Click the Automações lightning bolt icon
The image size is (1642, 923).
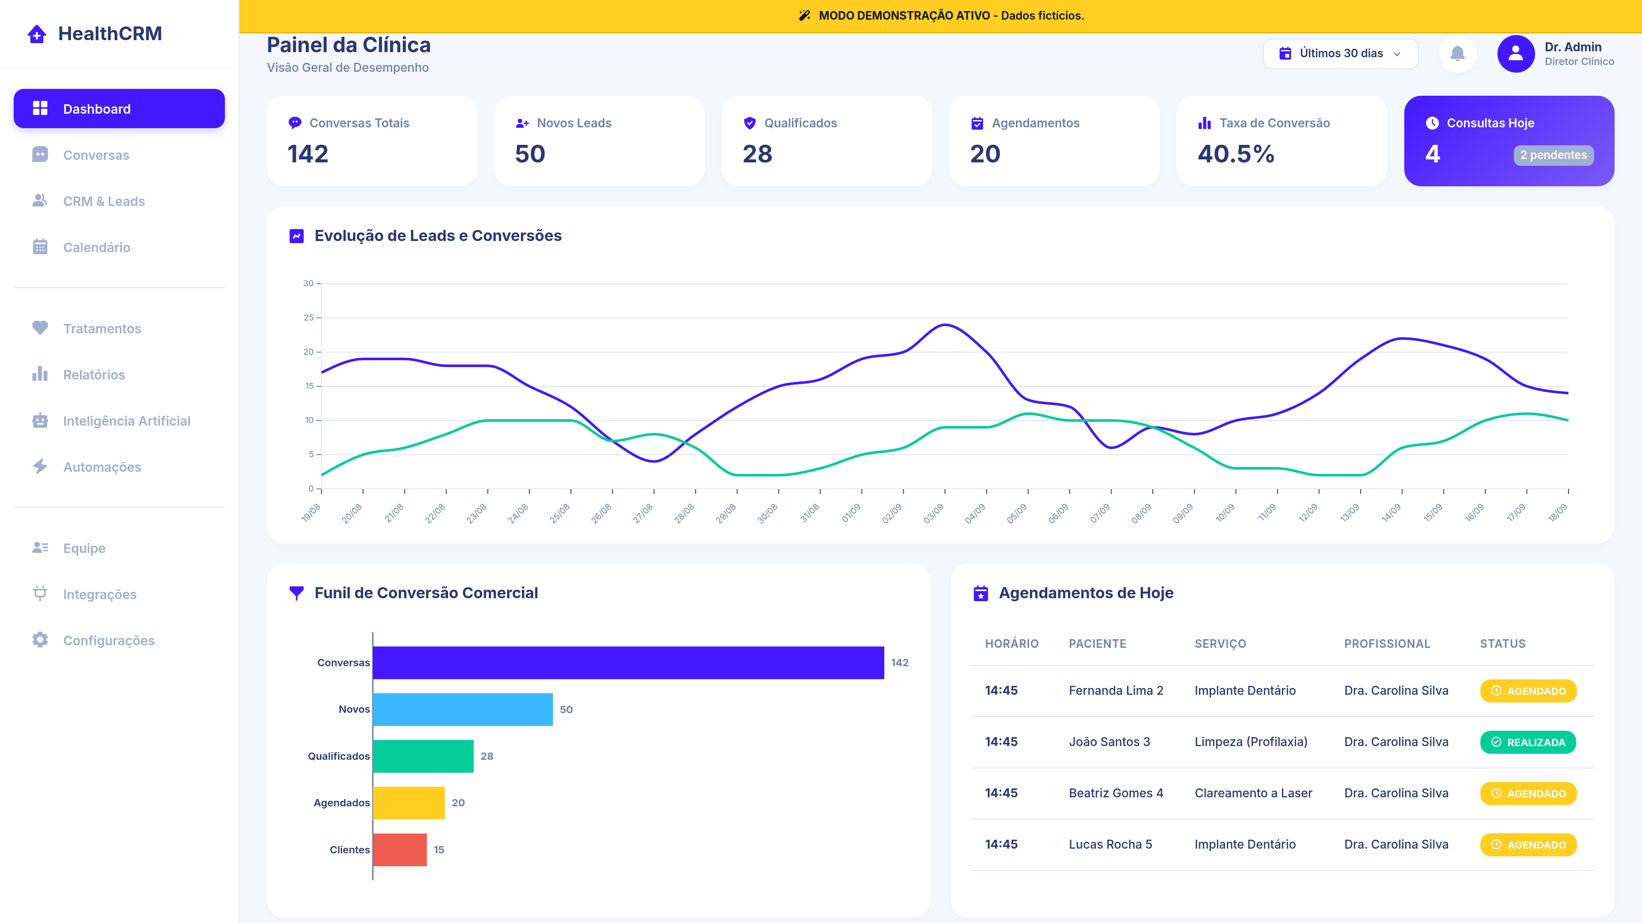tap(40, 466)
